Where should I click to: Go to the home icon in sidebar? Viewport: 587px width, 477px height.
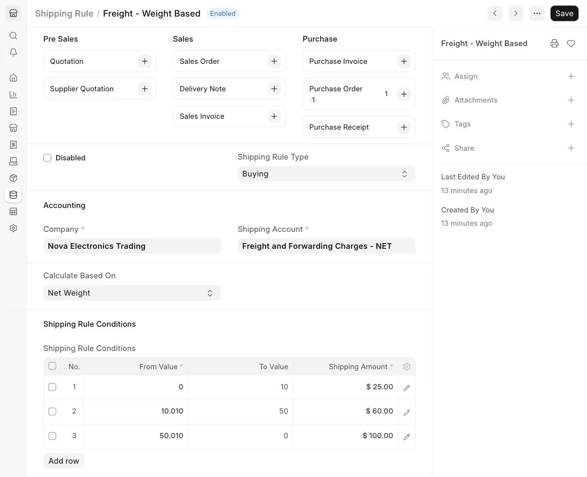point(13,78)
